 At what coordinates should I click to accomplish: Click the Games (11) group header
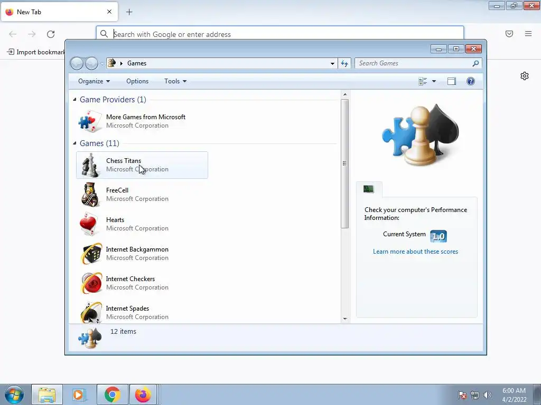(x=99, y=143)
